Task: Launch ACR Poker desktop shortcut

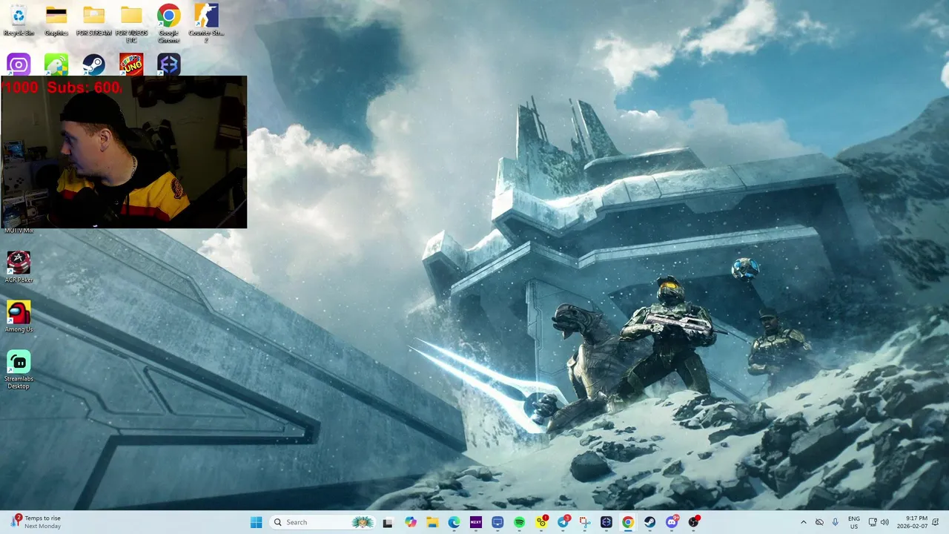Action: point(19,267)
